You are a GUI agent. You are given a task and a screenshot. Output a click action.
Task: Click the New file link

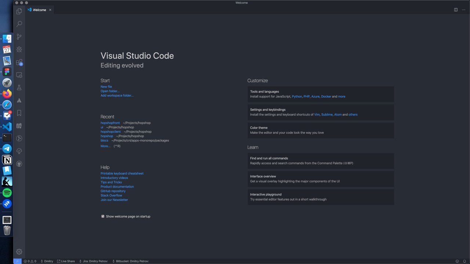coord(106,87)
